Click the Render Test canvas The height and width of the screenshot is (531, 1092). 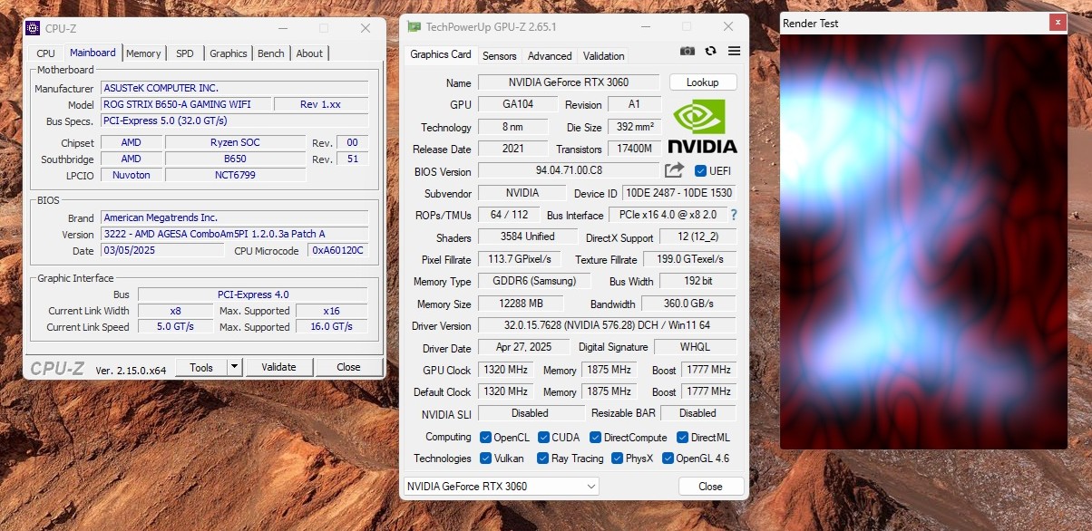click(923, 241)
